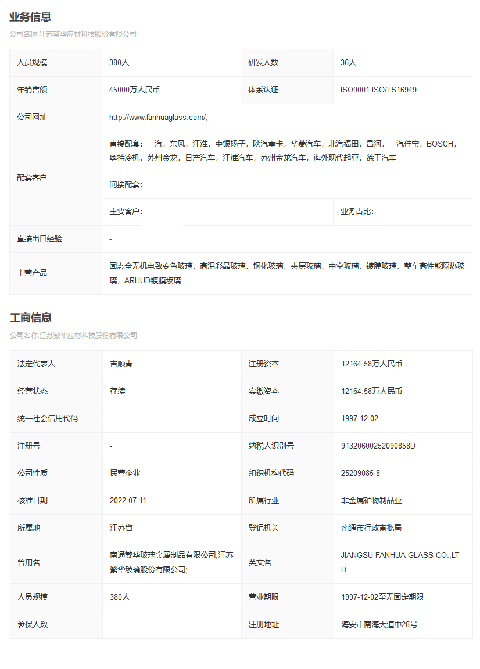Image resolution: width=480 pixels, height=669 pixels.
Task: Click the 直接出口经验 label
Action: (40, 239)
